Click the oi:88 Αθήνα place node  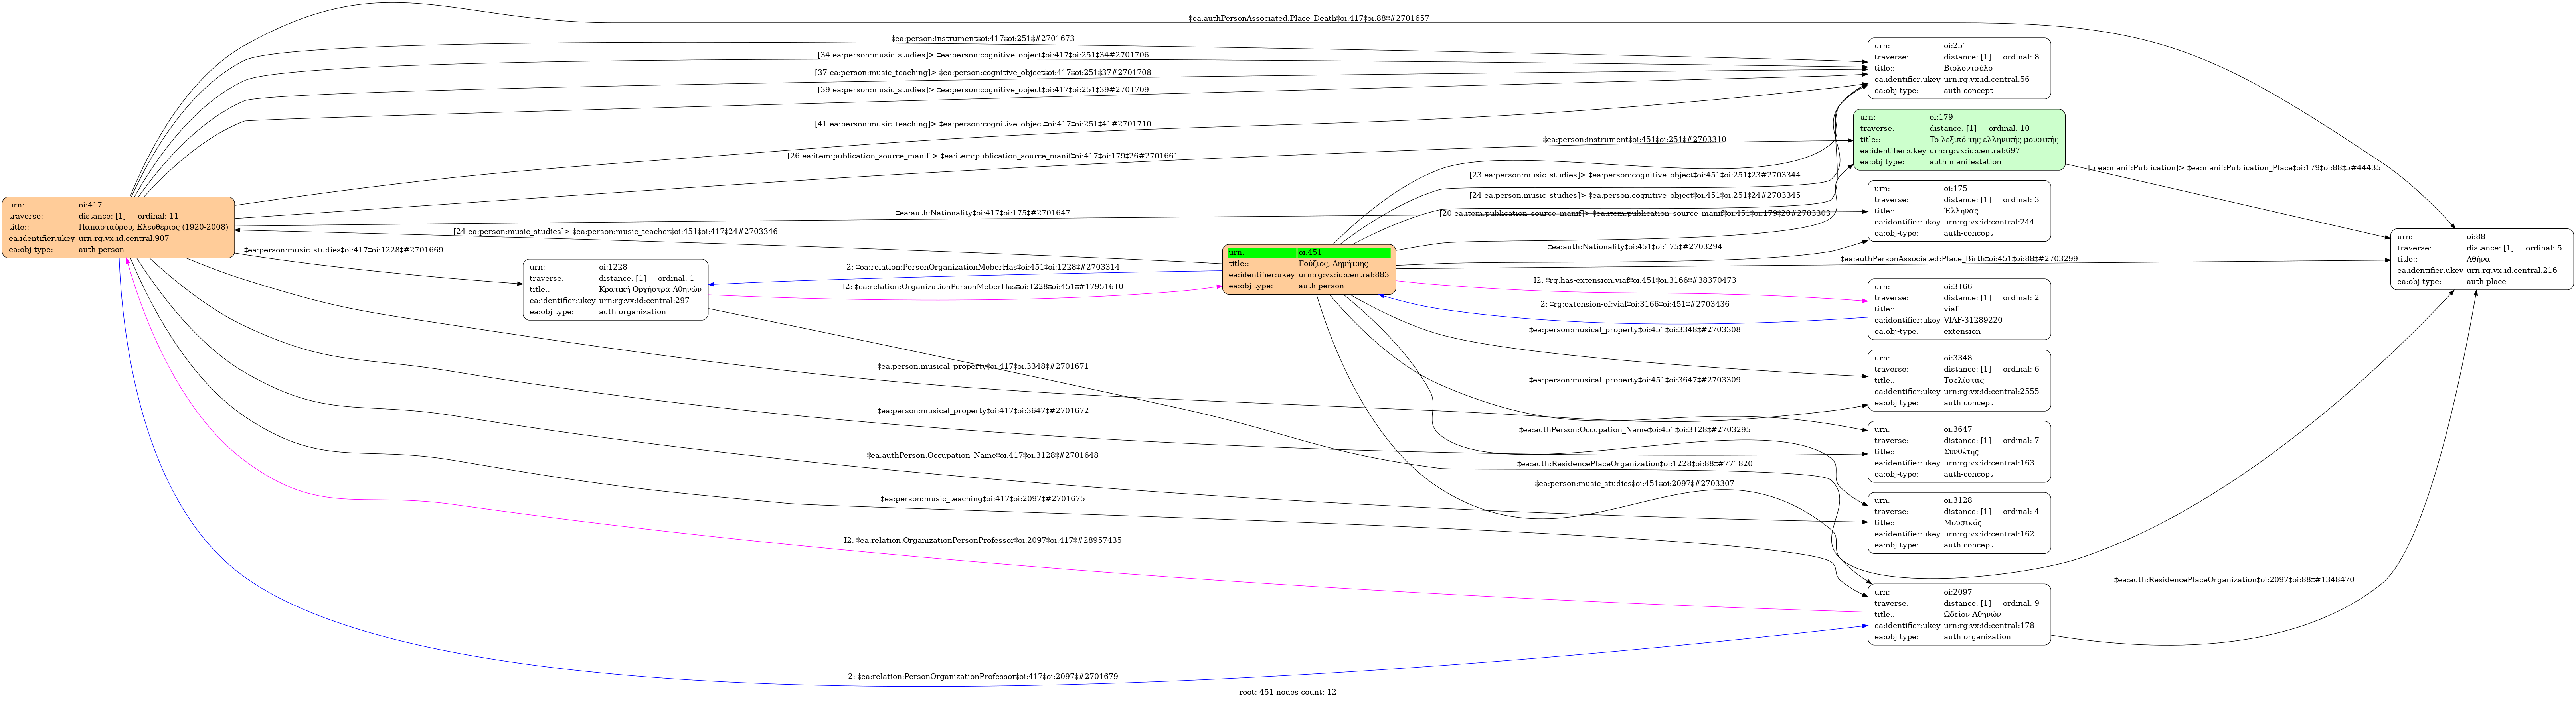(x=2481, y=259)
